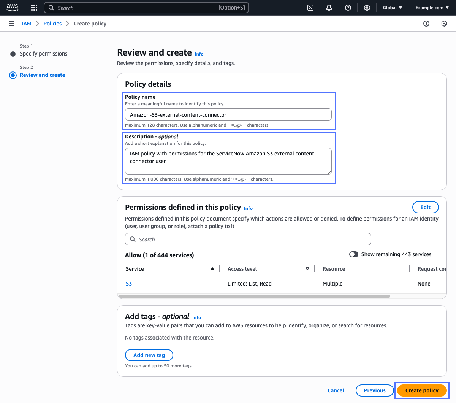This screenshot has height=403, width=456.
Task: Open the S3 service link
Action: click(x=129, y=284)
